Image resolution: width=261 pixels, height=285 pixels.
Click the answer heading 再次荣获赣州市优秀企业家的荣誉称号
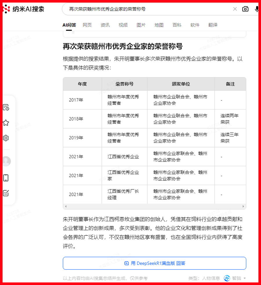click(x=123, y=46)
